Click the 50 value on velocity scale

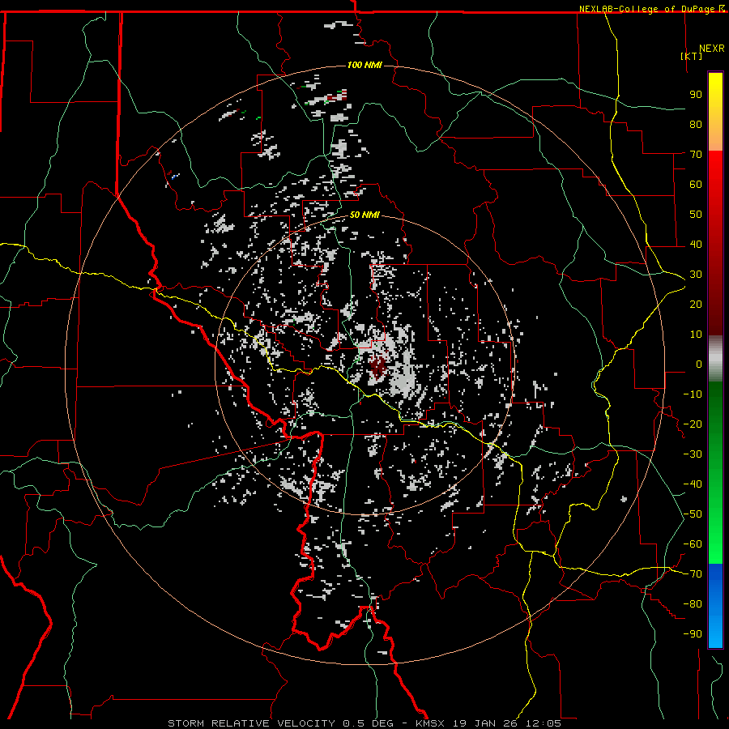696,215
